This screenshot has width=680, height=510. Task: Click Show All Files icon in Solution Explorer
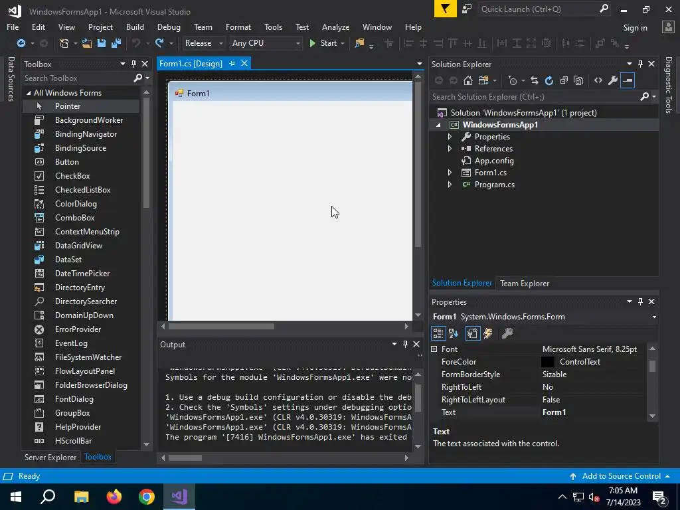pyautogui.click(x=578, y=80)
